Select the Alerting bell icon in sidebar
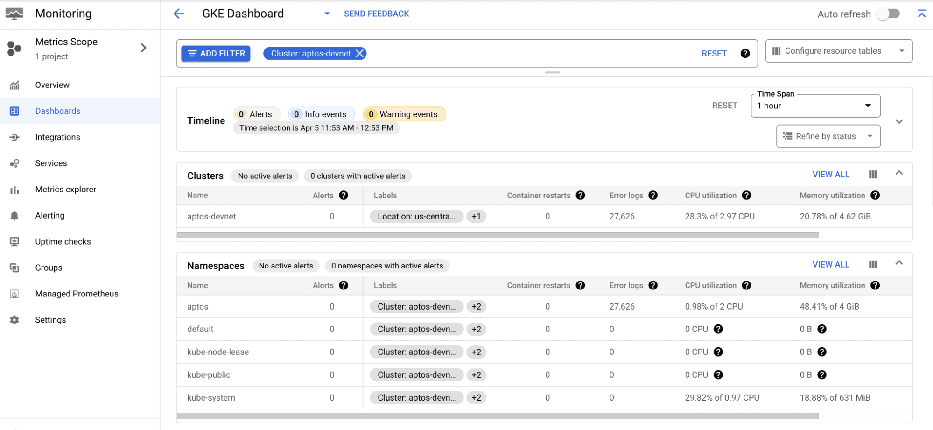 coord(14,215)
